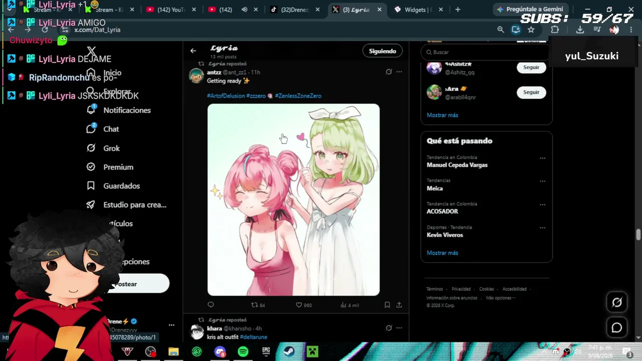
Task: Open Discord from the taskbar
Action: point(220,352)
